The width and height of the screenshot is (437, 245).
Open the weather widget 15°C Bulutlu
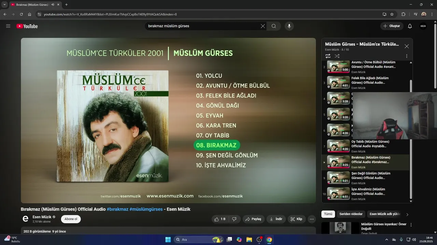tap(13, 239)
